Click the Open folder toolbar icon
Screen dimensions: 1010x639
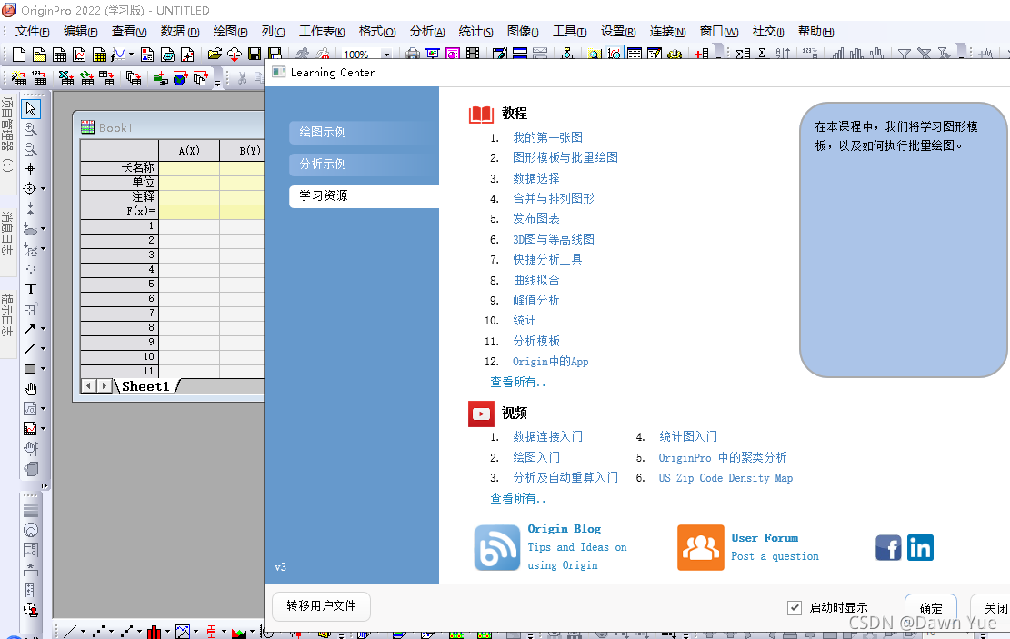pos(215,55)
